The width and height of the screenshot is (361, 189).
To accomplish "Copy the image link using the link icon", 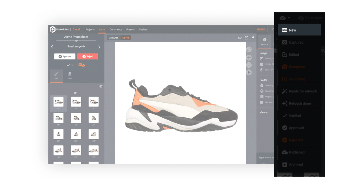I will coord(240,38).
